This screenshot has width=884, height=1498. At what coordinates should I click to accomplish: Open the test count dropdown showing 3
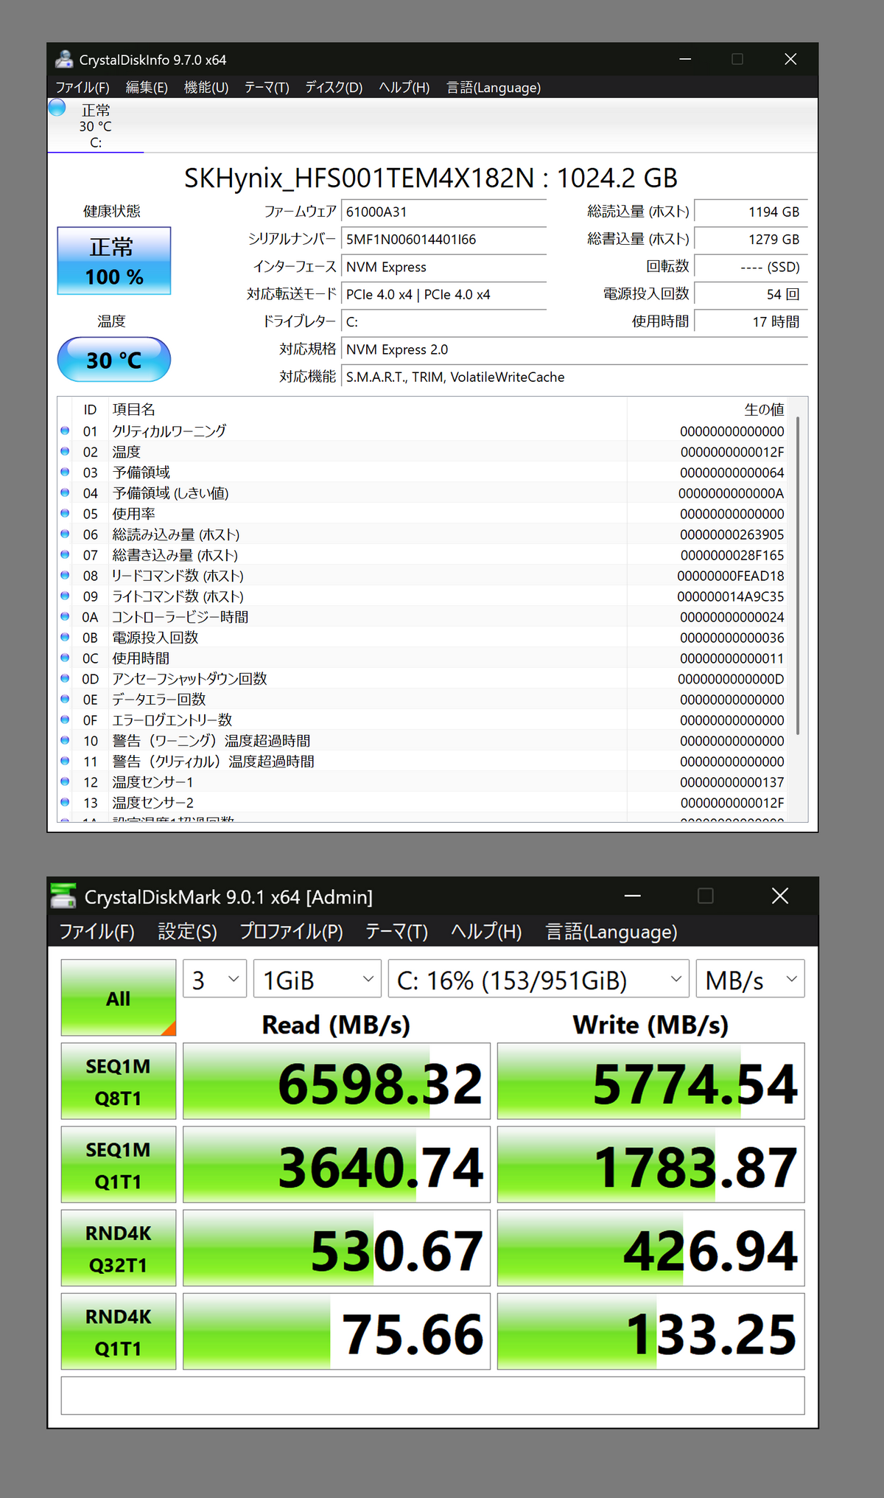coord(214,979)
